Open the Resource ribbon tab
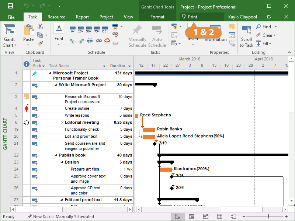The height and width of the screenshot is (221, 295). click(56, 17)
